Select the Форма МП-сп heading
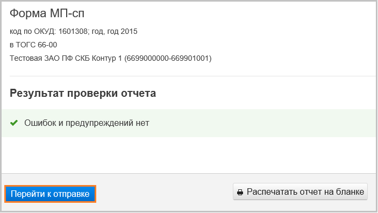The height and width of the screenshot is (213, 378). coord(47,13)
